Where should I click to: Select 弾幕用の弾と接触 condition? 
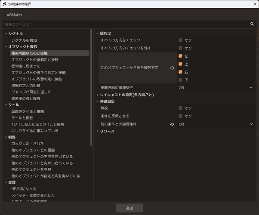pos(26,98)
